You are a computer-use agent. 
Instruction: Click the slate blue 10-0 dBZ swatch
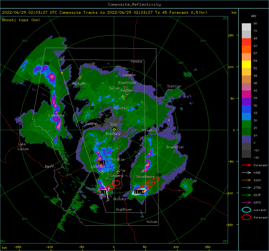pyautogui.click(x=246, y=139)
